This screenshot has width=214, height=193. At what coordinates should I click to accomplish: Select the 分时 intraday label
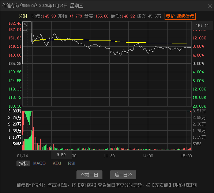point(23,16)
